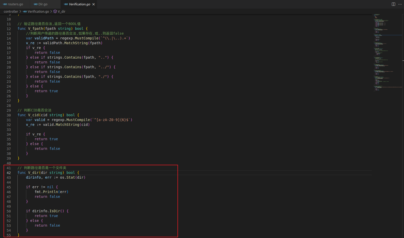The height and width of the screenshot is (238, 404).
Task: Open the controller breadcrumb folder dropdown
Action: (x=11, y=11)
